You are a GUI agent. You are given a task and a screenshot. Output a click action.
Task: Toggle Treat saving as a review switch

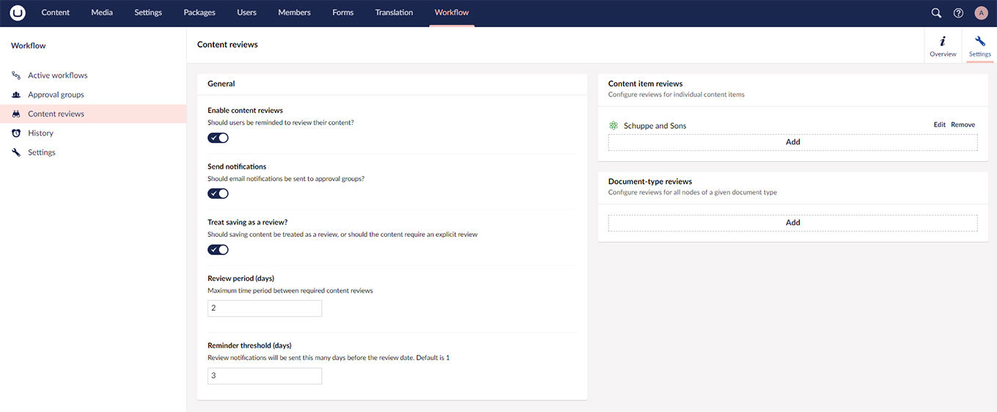click(x=218, y=249)
